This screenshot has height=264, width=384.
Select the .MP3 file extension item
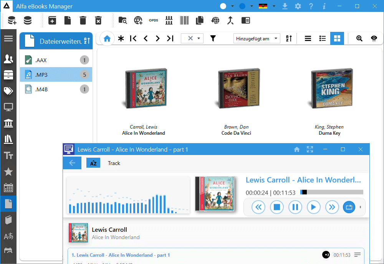tap(56, 74)
